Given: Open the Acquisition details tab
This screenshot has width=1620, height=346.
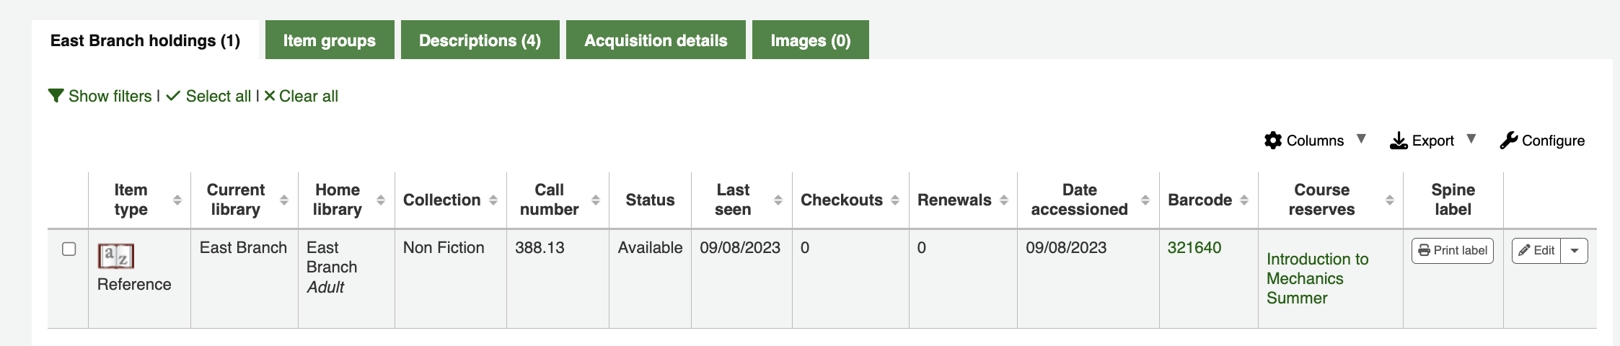Looking at the screenshot, I should click(x=655, y=40).
